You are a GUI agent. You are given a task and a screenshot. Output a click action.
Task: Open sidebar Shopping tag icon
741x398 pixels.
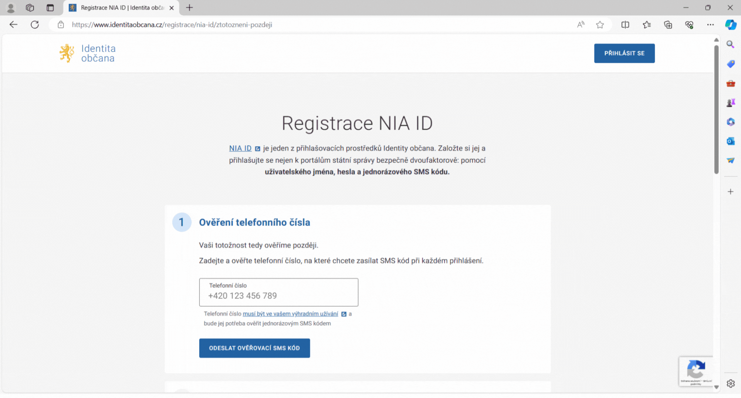tap(731, 64)
